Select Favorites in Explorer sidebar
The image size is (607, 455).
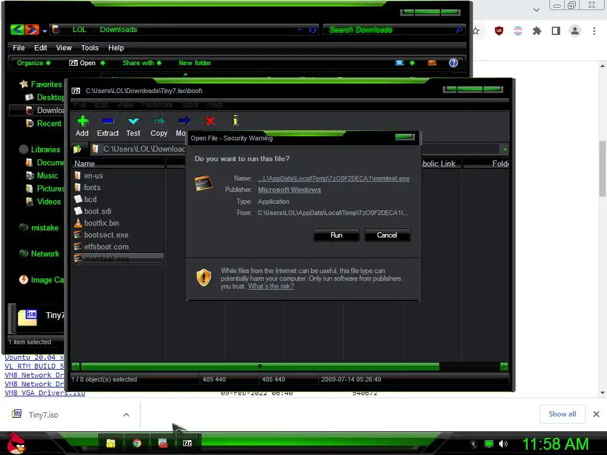click(x=41, y=84)
